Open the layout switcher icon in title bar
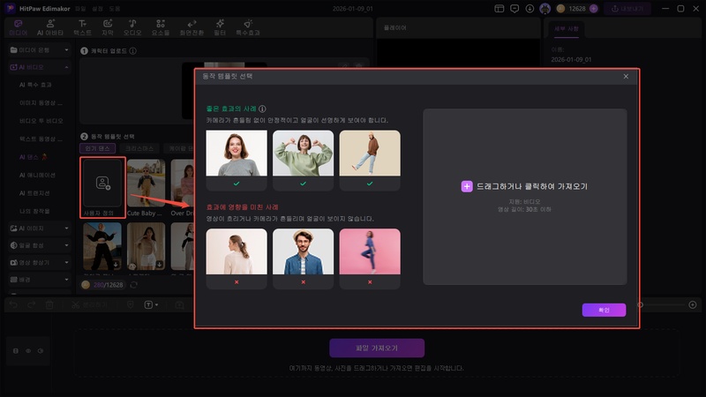Image resolution: width=706 pixels, height=397 pixels. click(x=499, y=9)
